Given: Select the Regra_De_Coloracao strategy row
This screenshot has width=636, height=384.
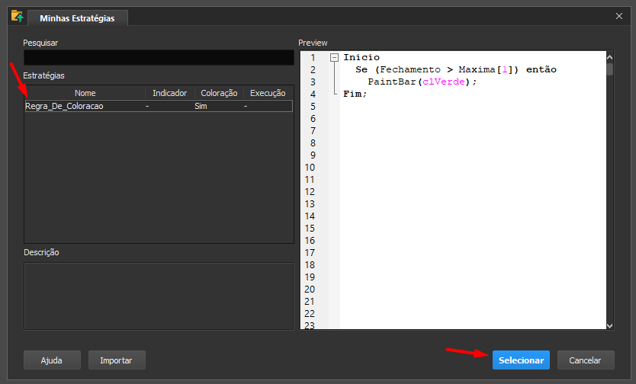Looking at the screenshot, I should point(159,106).
